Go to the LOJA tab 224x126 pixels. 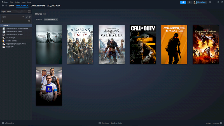(x=11, y=6)
